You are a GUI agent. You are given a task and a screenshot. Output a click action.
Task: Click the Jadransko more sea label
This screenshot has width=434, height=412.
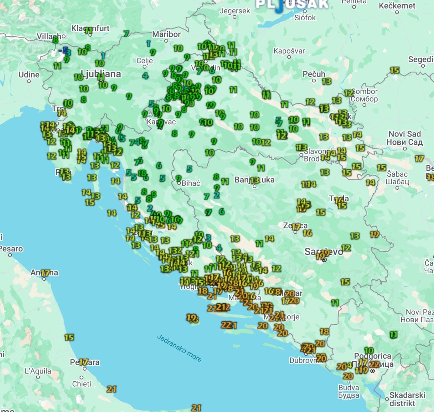point(179,348)
